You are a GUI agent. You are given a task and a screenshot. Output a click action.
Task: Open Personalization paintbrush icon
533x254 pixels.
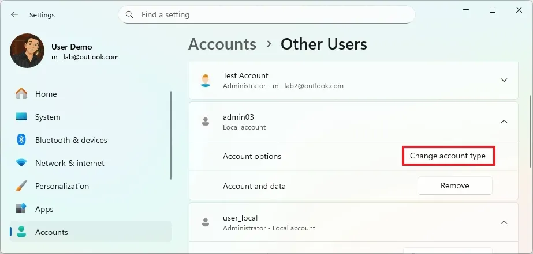21,186
